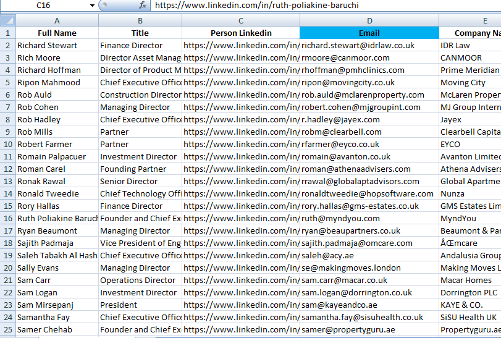
Task: Click the 'Construction Director' title cell
Action: pyautogui.click(x=140, y=95)
